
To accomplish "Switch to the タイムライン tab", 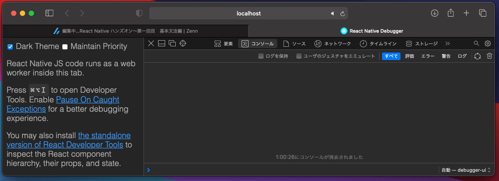I will [x=378, y=44].
